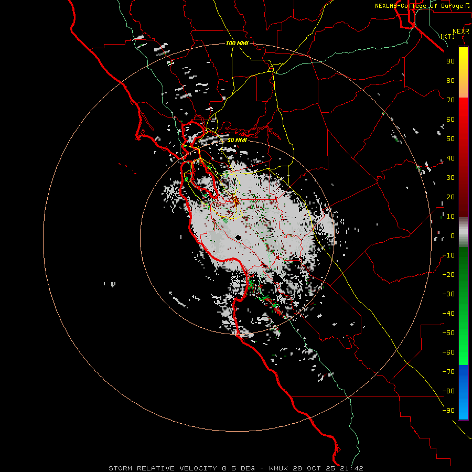This screenshot has width=472, height=472.
Task: Click the -60 scale value
Action: pos(448,352)
